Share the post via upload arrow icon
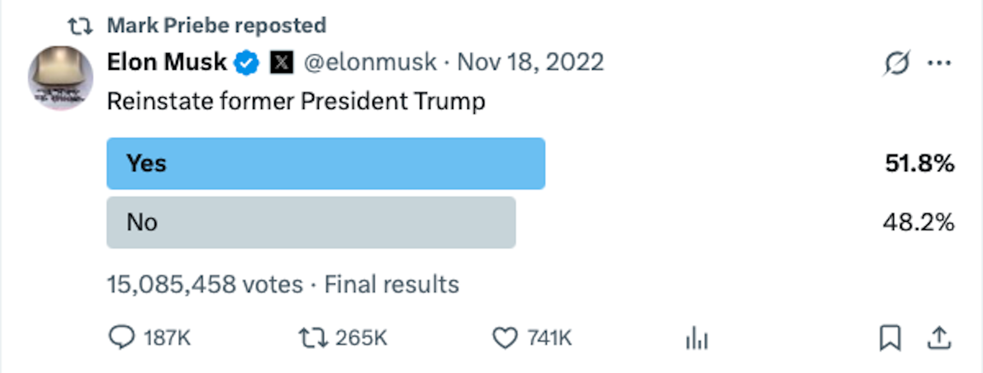 939,338
